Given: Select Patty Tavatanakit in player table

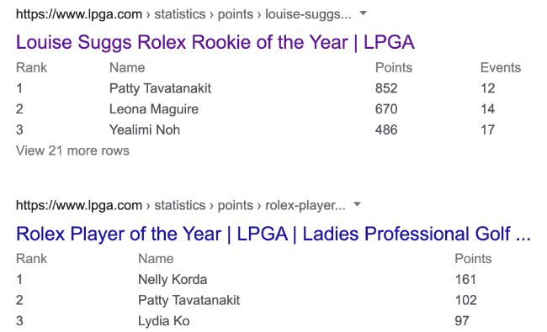Looking at the screenshot, I should pos(189,300).
